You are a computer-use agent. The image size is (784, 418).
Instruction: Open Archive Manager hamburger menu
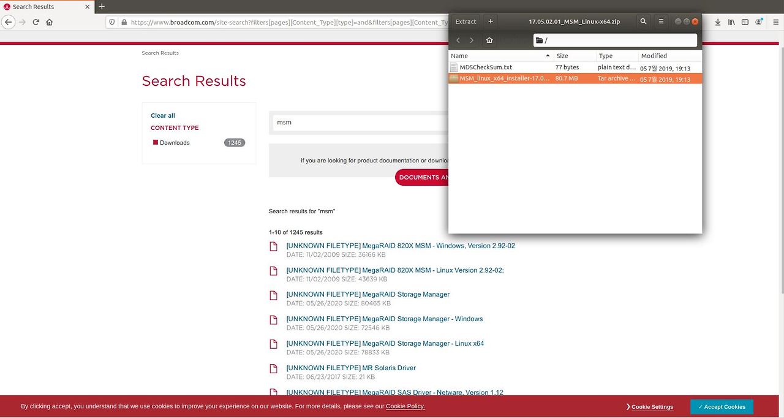point(661,21)
